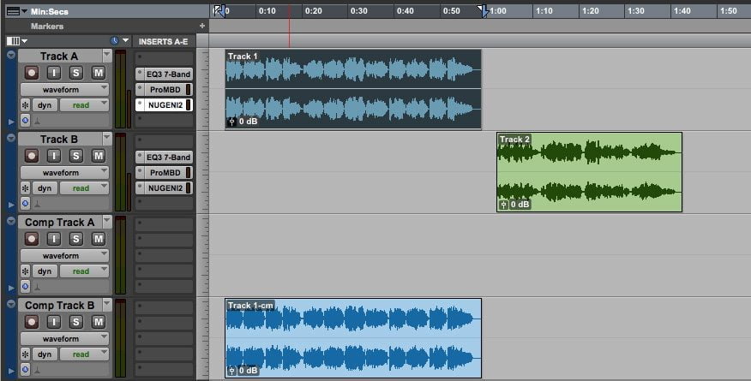Collapse Comp Track A using its circular arrow
This screenshot has width=751, height=381.
tap(10, 222)
